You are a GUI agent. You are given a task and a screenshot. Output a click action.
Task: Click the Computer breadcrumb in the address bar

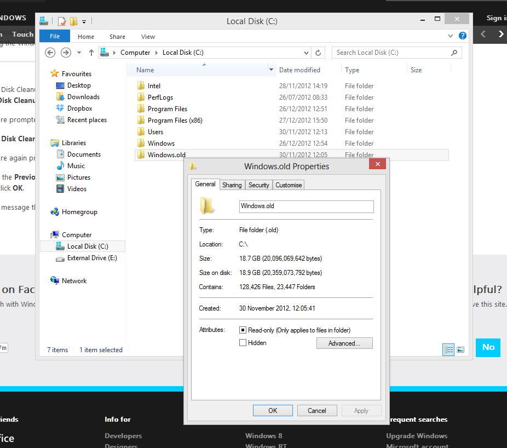coord(135,53)
